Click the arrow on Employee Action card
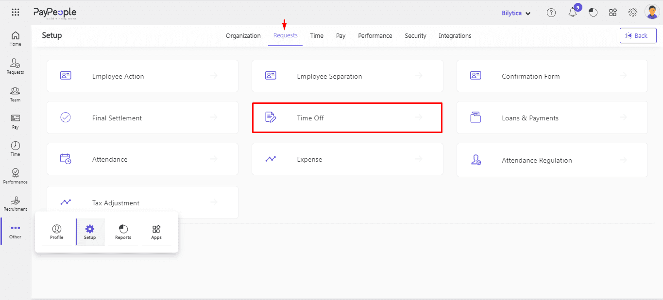663x300 pixels. (214, 76)
